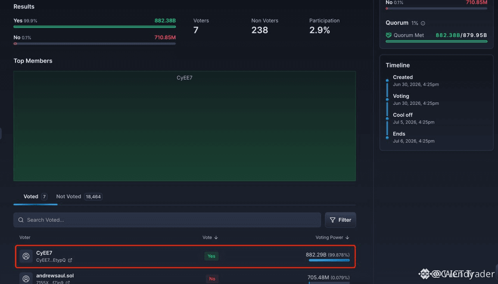The image size is (498, 284).
Task: Click the Created timeline marker dot
Action: coord(387,80)
